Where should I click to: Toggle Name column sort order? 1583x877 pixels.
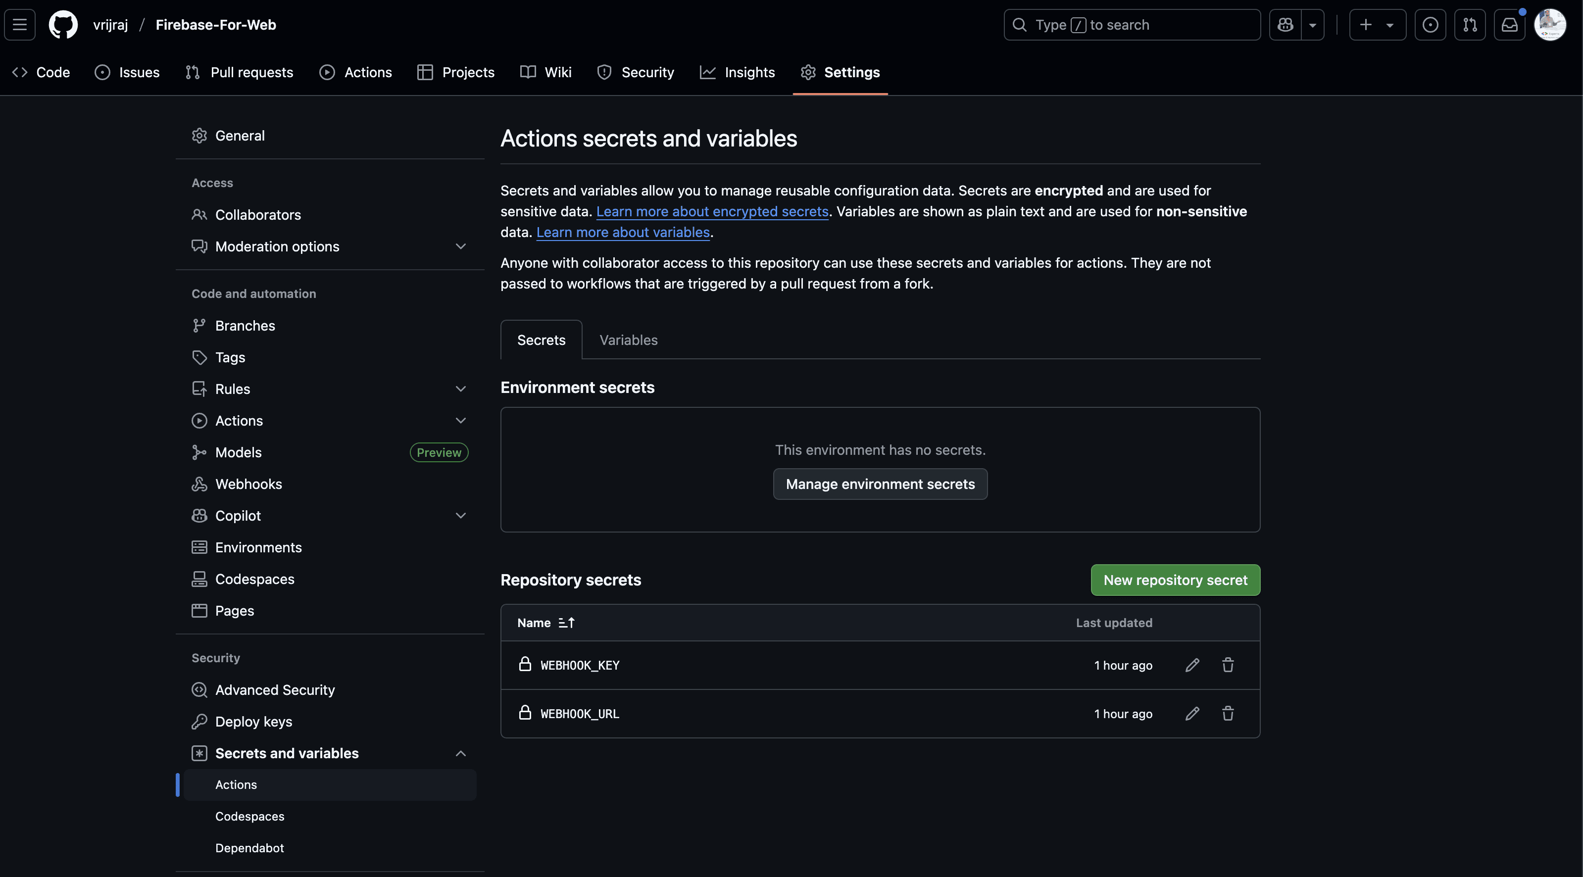(566, 623)
